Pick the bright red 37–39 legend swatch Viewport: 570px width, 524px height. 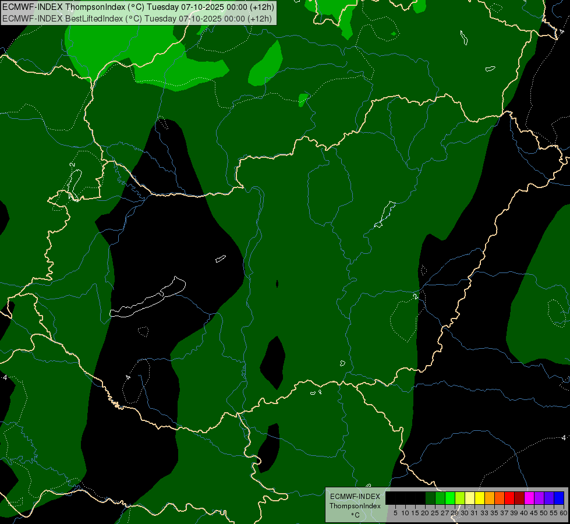click(509, 498)
